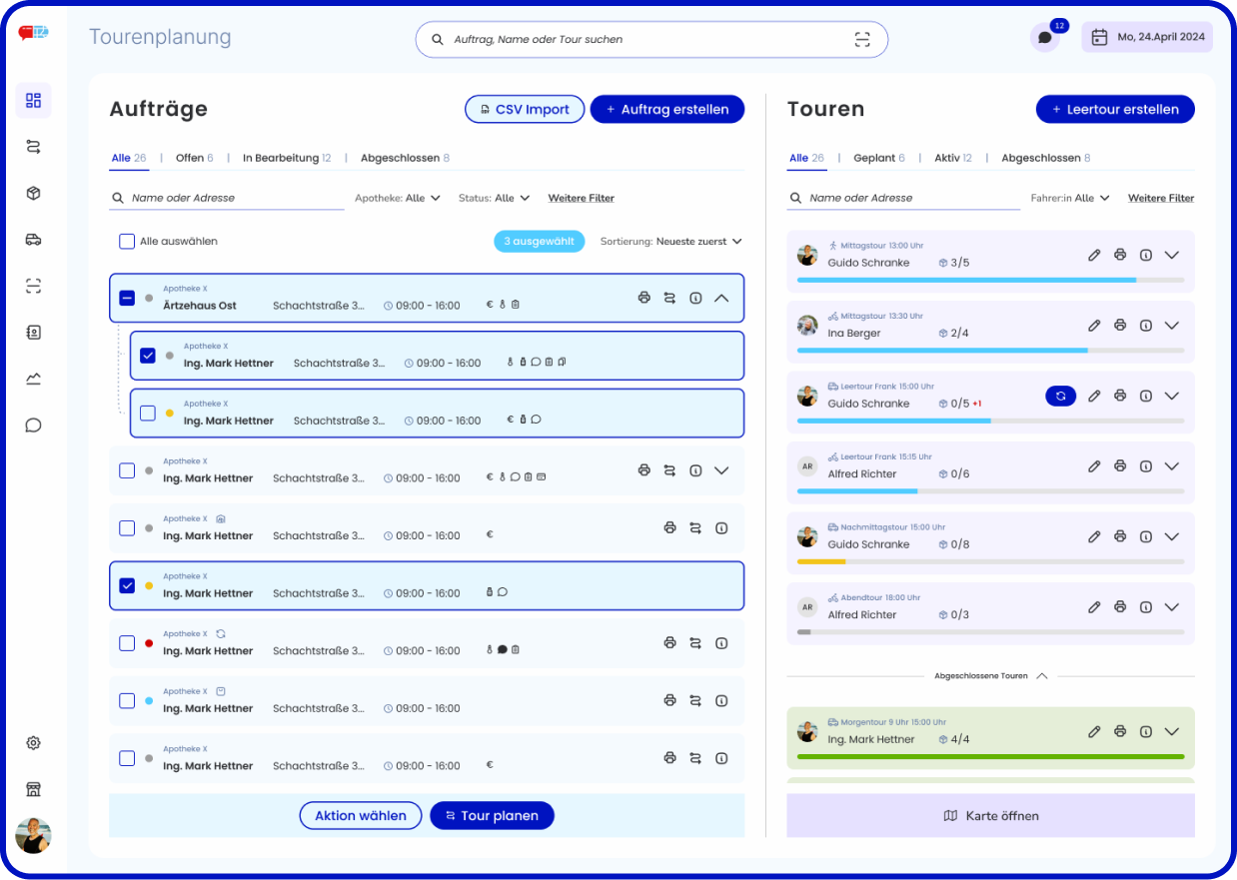Uncheck the selected Mark Hettner sub-order
The height and width of the screenshot is (880, 1237).
[147, 355]
